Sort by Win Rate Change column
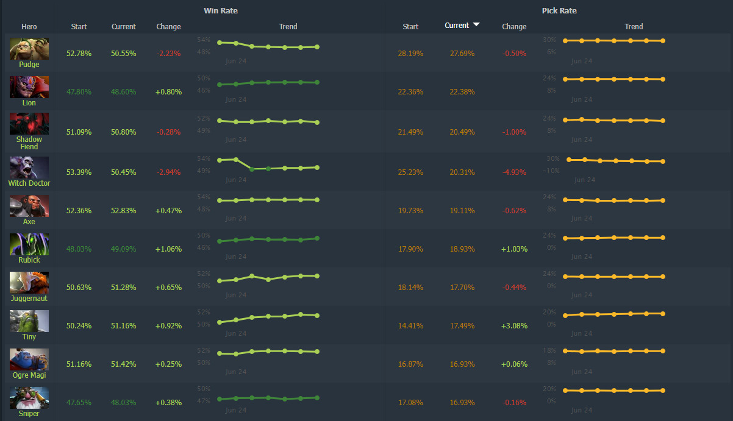This screenshot has height=421, width=733. [x=168, y=27]
